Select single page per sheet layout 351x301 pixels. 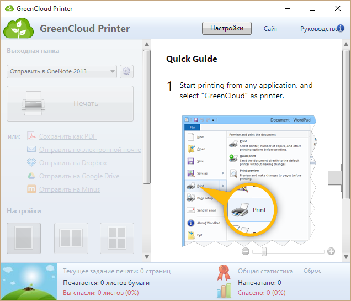24,238
